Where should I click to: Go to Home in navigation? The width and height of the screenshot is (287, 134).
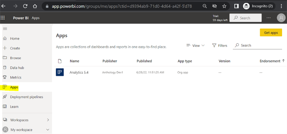(x=15, y=39)
